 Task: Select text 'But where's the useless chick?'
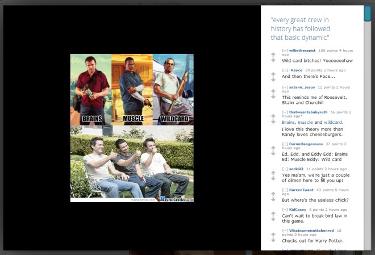tap(315, 200)
